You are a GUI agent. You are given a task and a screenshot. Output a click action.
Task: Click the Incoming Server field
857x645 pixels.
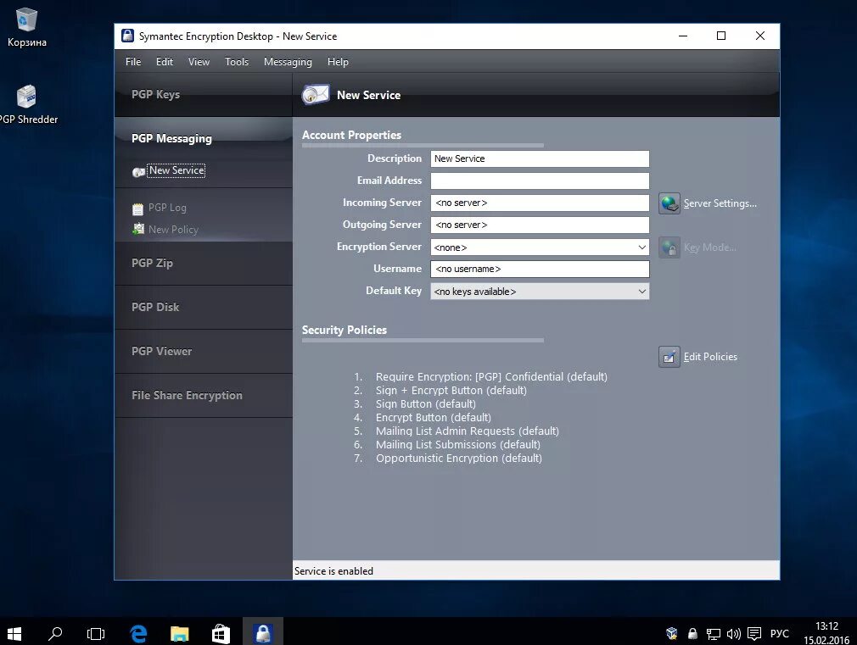click(540, 203)
